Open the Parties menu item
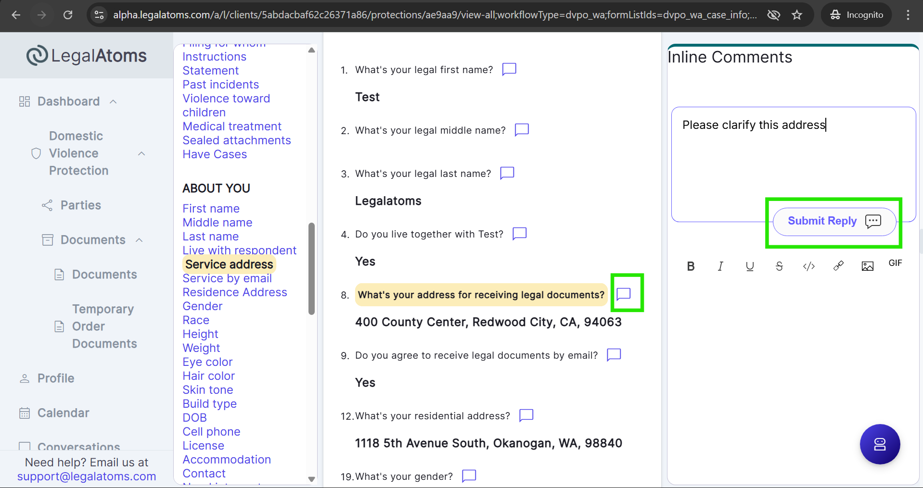 pos(80,205)
